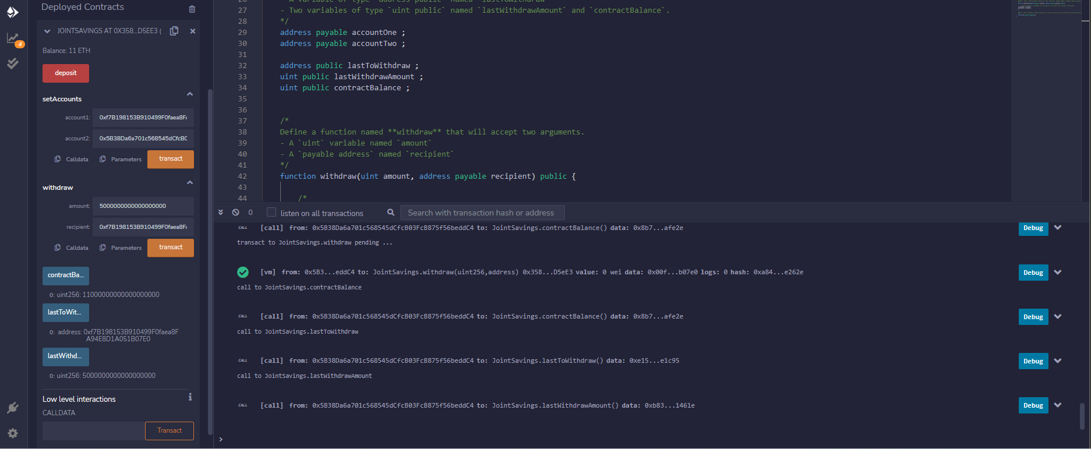Toggle terminal collapse double-chevron icon
Screen dimensions: 1091x449
(x=221, y=213)
